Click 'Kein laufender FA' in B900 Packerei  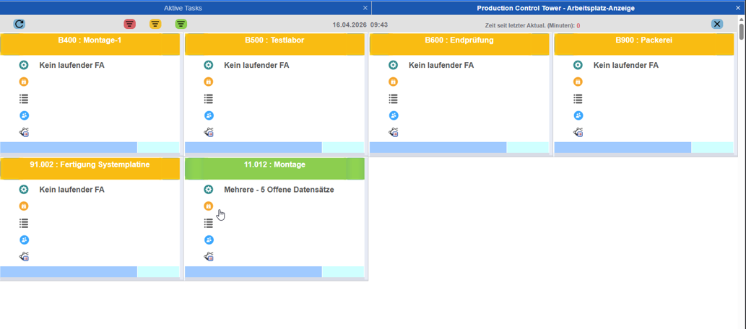coord(625,65)
